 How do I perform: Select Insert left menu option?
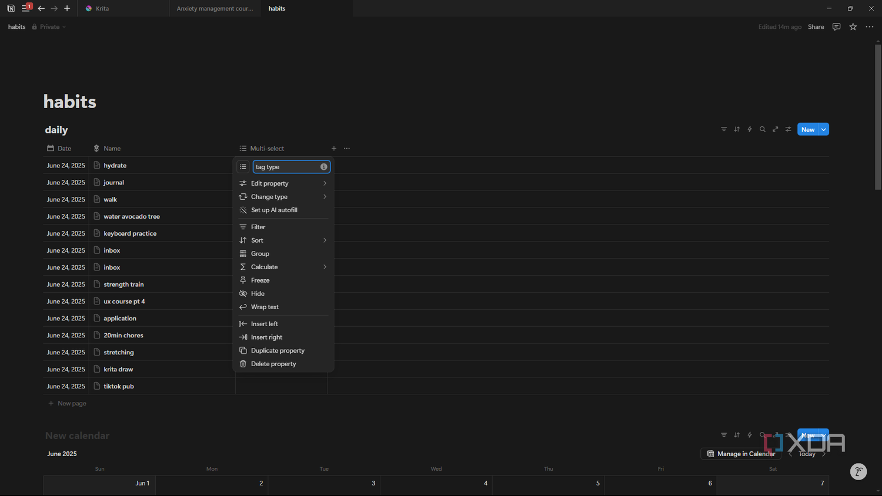[x=283, y=324]
